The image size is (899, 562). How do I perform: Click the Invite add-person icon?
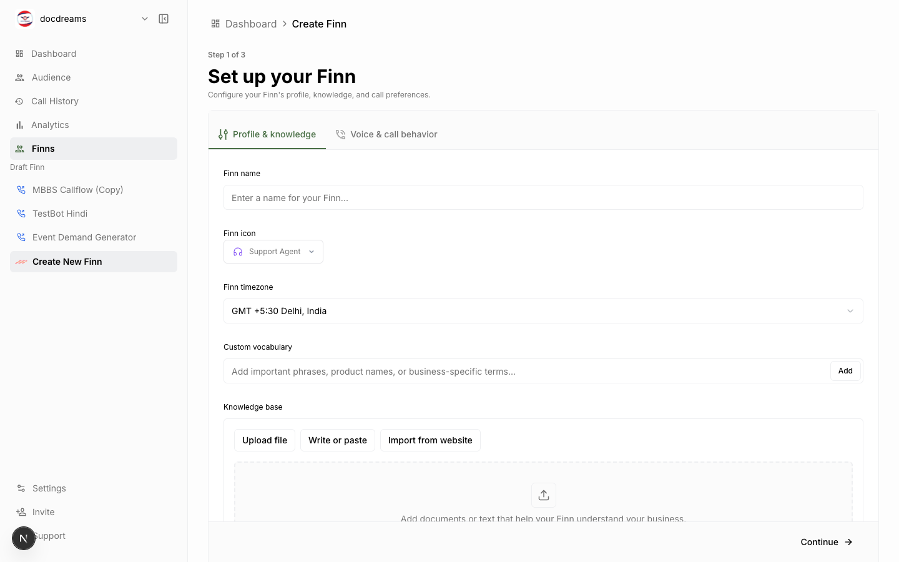[21, 512]
